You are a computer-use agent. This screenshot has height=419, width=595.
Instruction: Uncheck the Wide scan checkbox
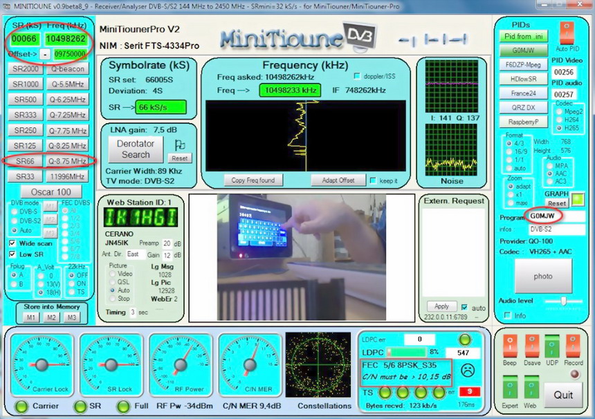coord(12,243)
